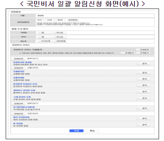Choose 네이버앱 as messenger
The image size is (164, 141).
coord(60,41)
